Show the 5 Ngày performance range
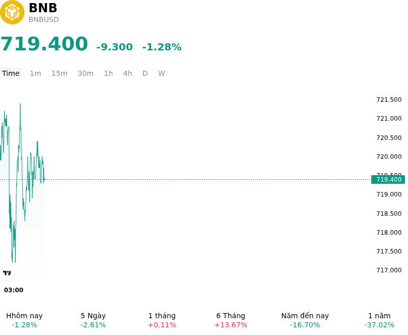Screen dimensions: 408x335 pos(93,320)
